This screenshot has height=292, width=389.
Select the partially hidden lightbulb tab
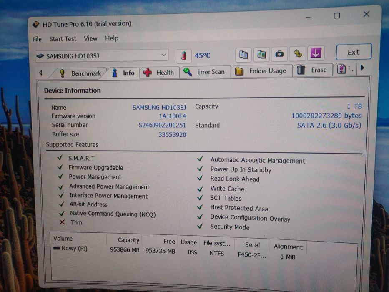pos(345,69)
